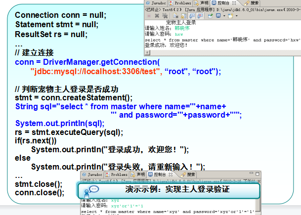The width and height of the screenshot is (301, 215).
Task: Click the System.out.println(sql); line
Action: coord(60,124)
